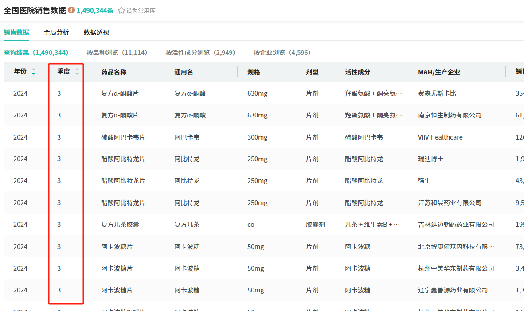The image size is (524, 311).
Task: Click the star icon to favorite database
Action: [121, 11]
